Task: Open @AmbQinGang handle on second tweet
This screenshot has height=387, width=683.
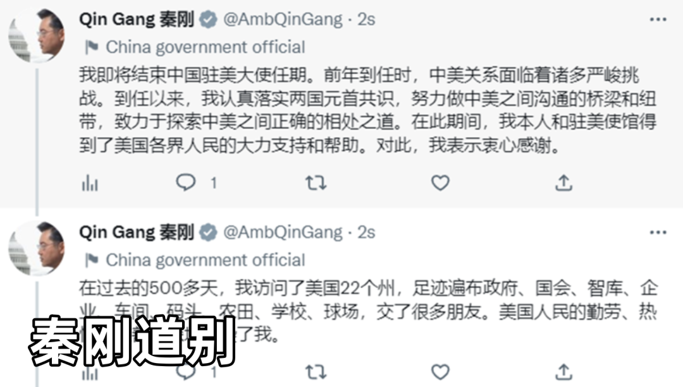Action: [283, 232]
